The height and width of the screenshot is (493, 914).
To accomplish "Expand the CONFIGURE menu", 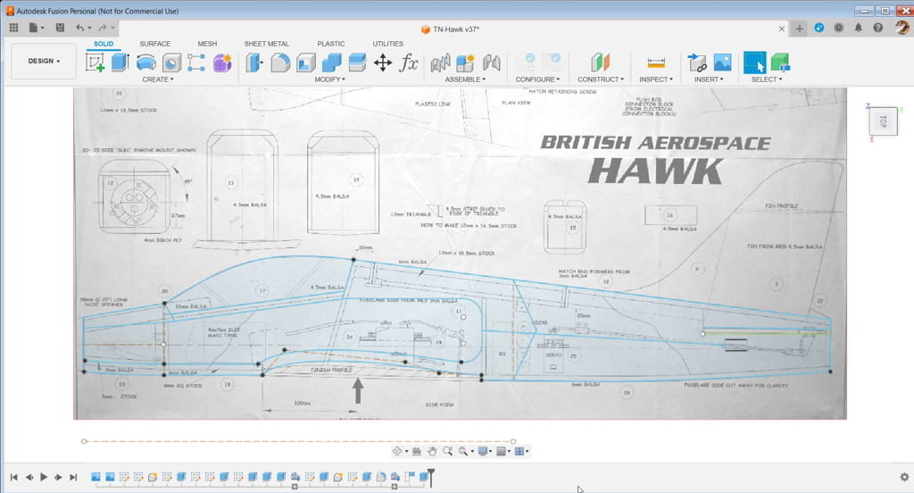I will tap(537, 79).
